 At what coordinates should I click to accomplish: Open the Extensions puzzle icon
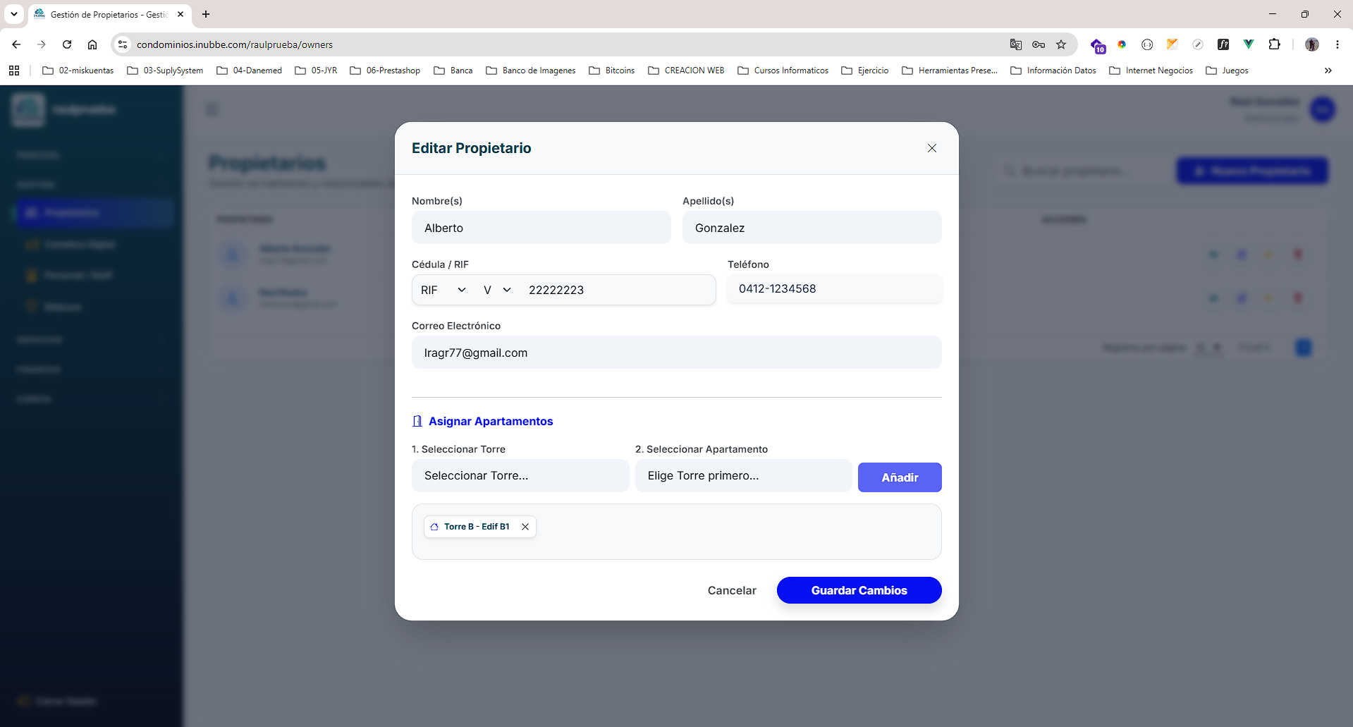pyautogui.click(x=1274, y=44)
